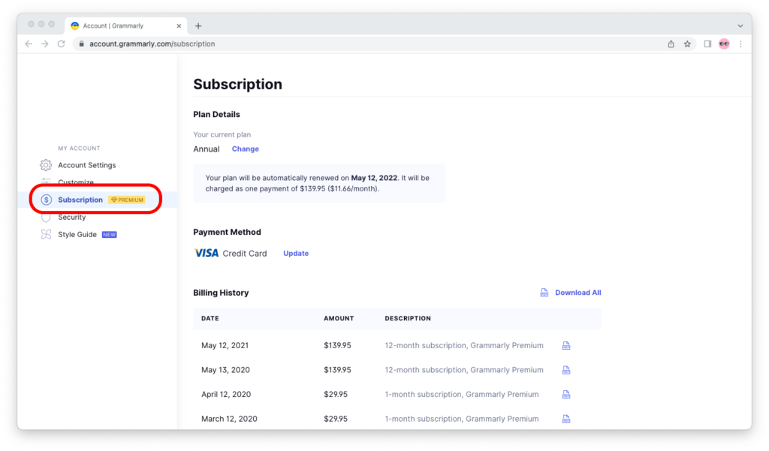The height and width of the screenshot is (451, 769).
Task: Click the Subscription page heading
Action: point(238,84)
